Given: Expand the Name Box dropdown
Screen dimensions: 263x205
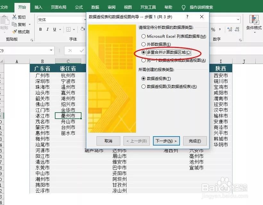Looking at the screenshot, I should click(x=51, y=50).
